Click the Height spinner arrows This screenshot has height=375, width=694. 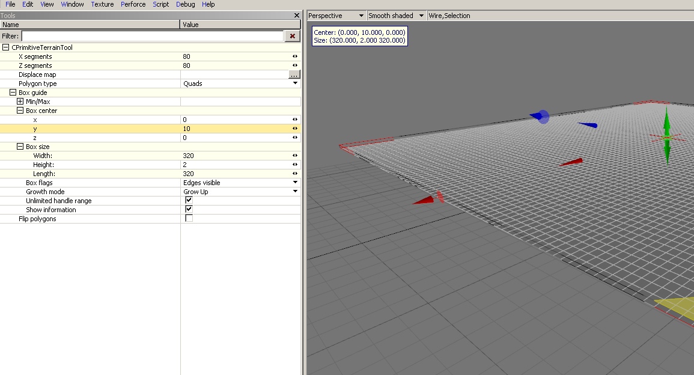click(x=295, y=164)
